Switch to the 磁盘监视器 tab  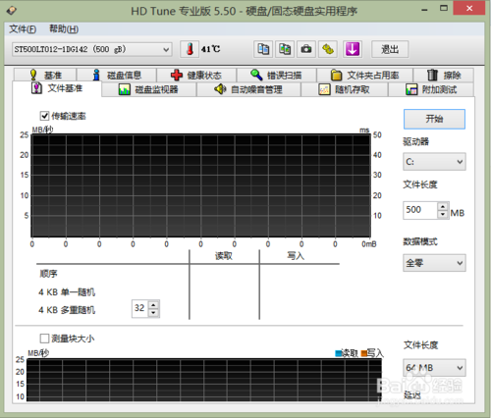point(149,89)
